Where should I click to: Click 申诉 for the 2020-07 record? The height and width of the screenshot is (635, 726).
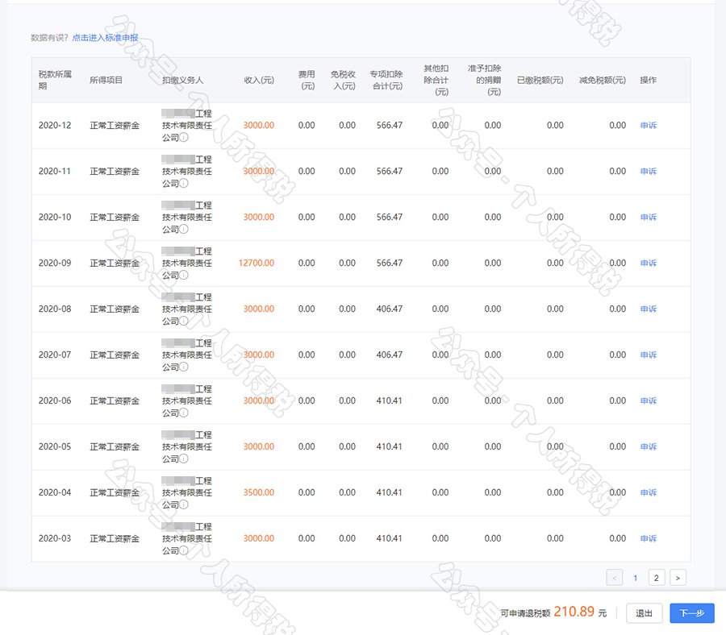click(648, 355)
